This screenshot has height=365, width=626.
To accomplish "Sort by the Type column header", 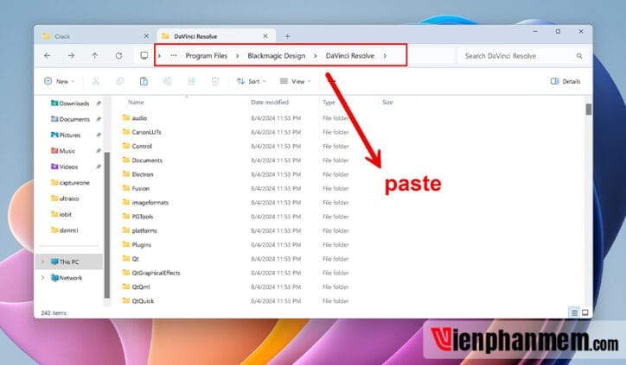I will point(329,103).
